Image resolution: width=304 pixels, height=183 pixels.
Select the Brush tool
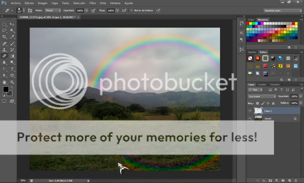tap(12, 44)
